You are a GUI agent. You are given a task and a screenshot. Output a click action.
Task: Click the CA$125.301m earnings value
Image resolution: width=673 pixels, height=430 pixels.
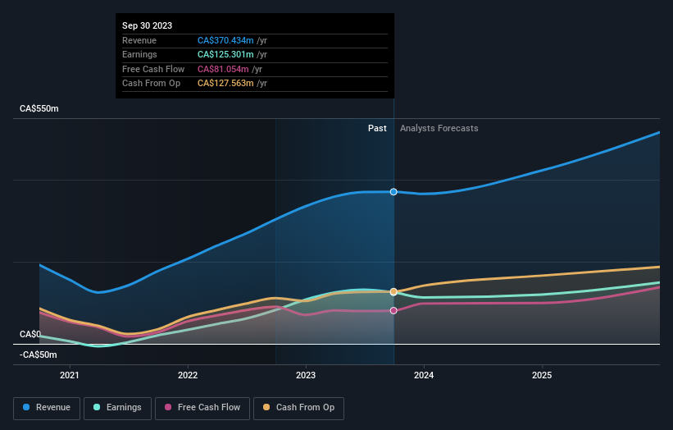(x=225, y=54)
